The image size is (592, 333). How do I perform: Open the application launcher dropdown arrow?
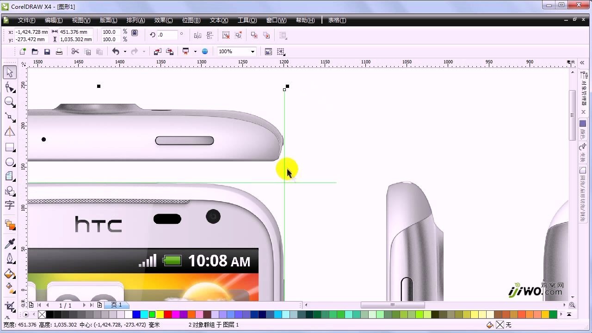coord(195,51)
